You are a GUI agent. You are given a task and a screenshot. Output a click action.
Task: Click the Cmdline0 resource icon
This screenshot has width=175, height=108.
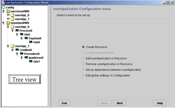[17, 50]
